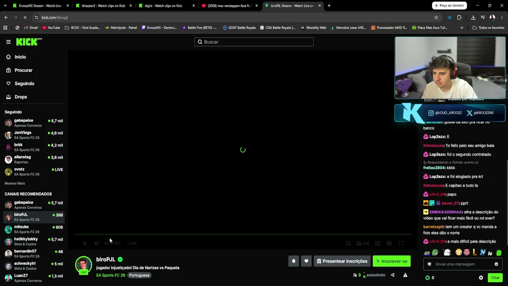Open the Chrome profile avatar
Viewport: 508px width, 286px height.
coord(493,17)
